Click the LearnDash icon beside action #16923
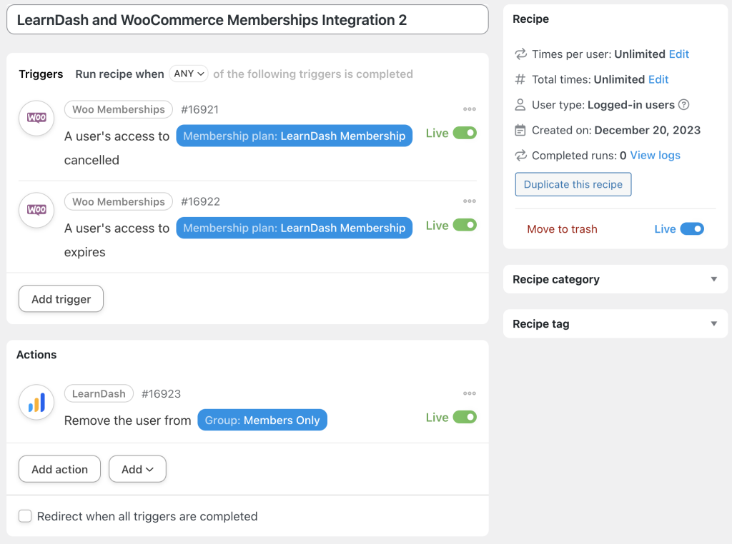The height and width of the screenshot is (544, 732). pyautogui.click(x=36, y=402)
